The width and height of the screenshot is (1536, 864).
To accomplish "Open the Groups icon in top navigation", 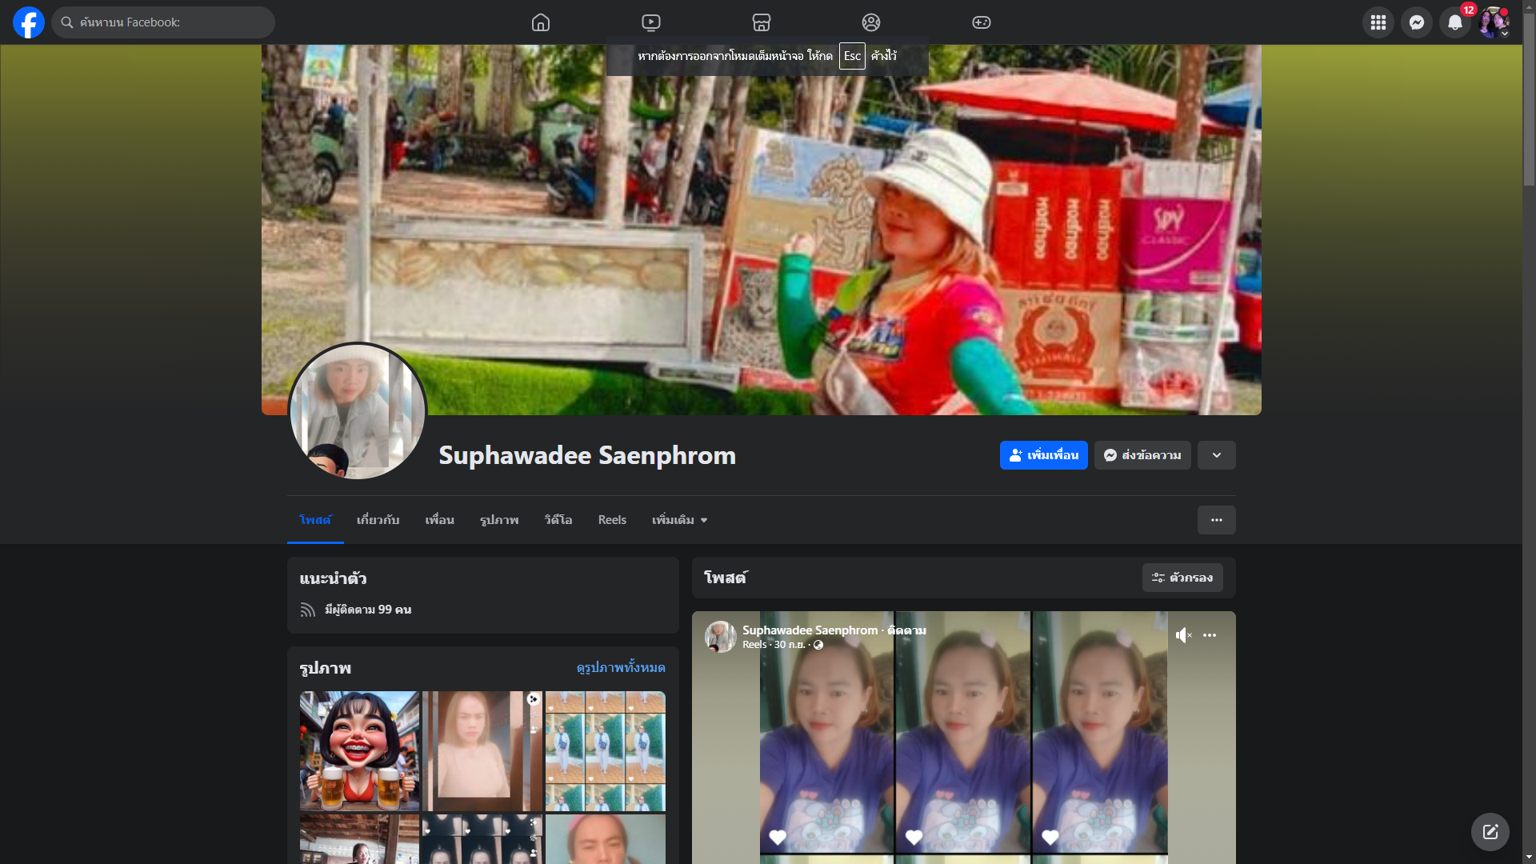I will (x=871, y=22).
